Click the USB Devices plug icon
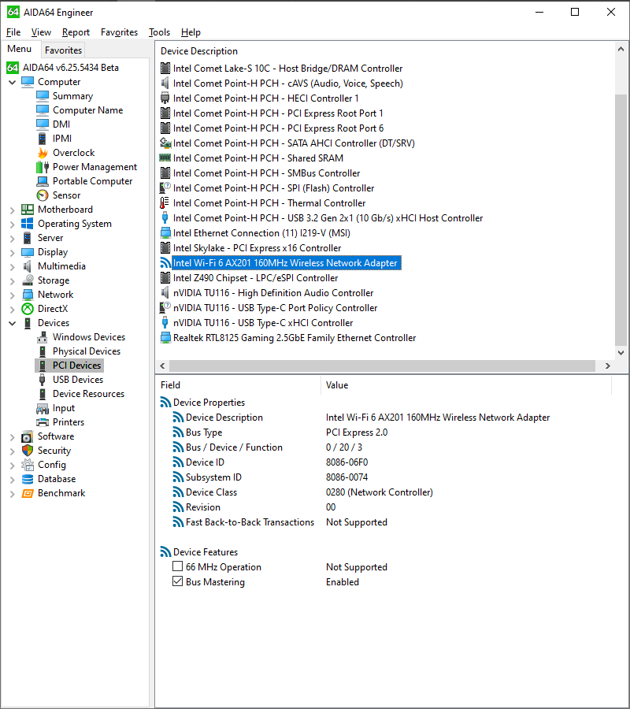 [x=43, y=380]
